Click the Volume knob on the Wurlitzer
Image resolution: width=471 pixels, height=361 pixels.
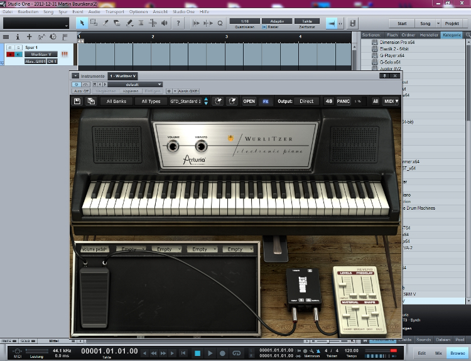[173, 146]
